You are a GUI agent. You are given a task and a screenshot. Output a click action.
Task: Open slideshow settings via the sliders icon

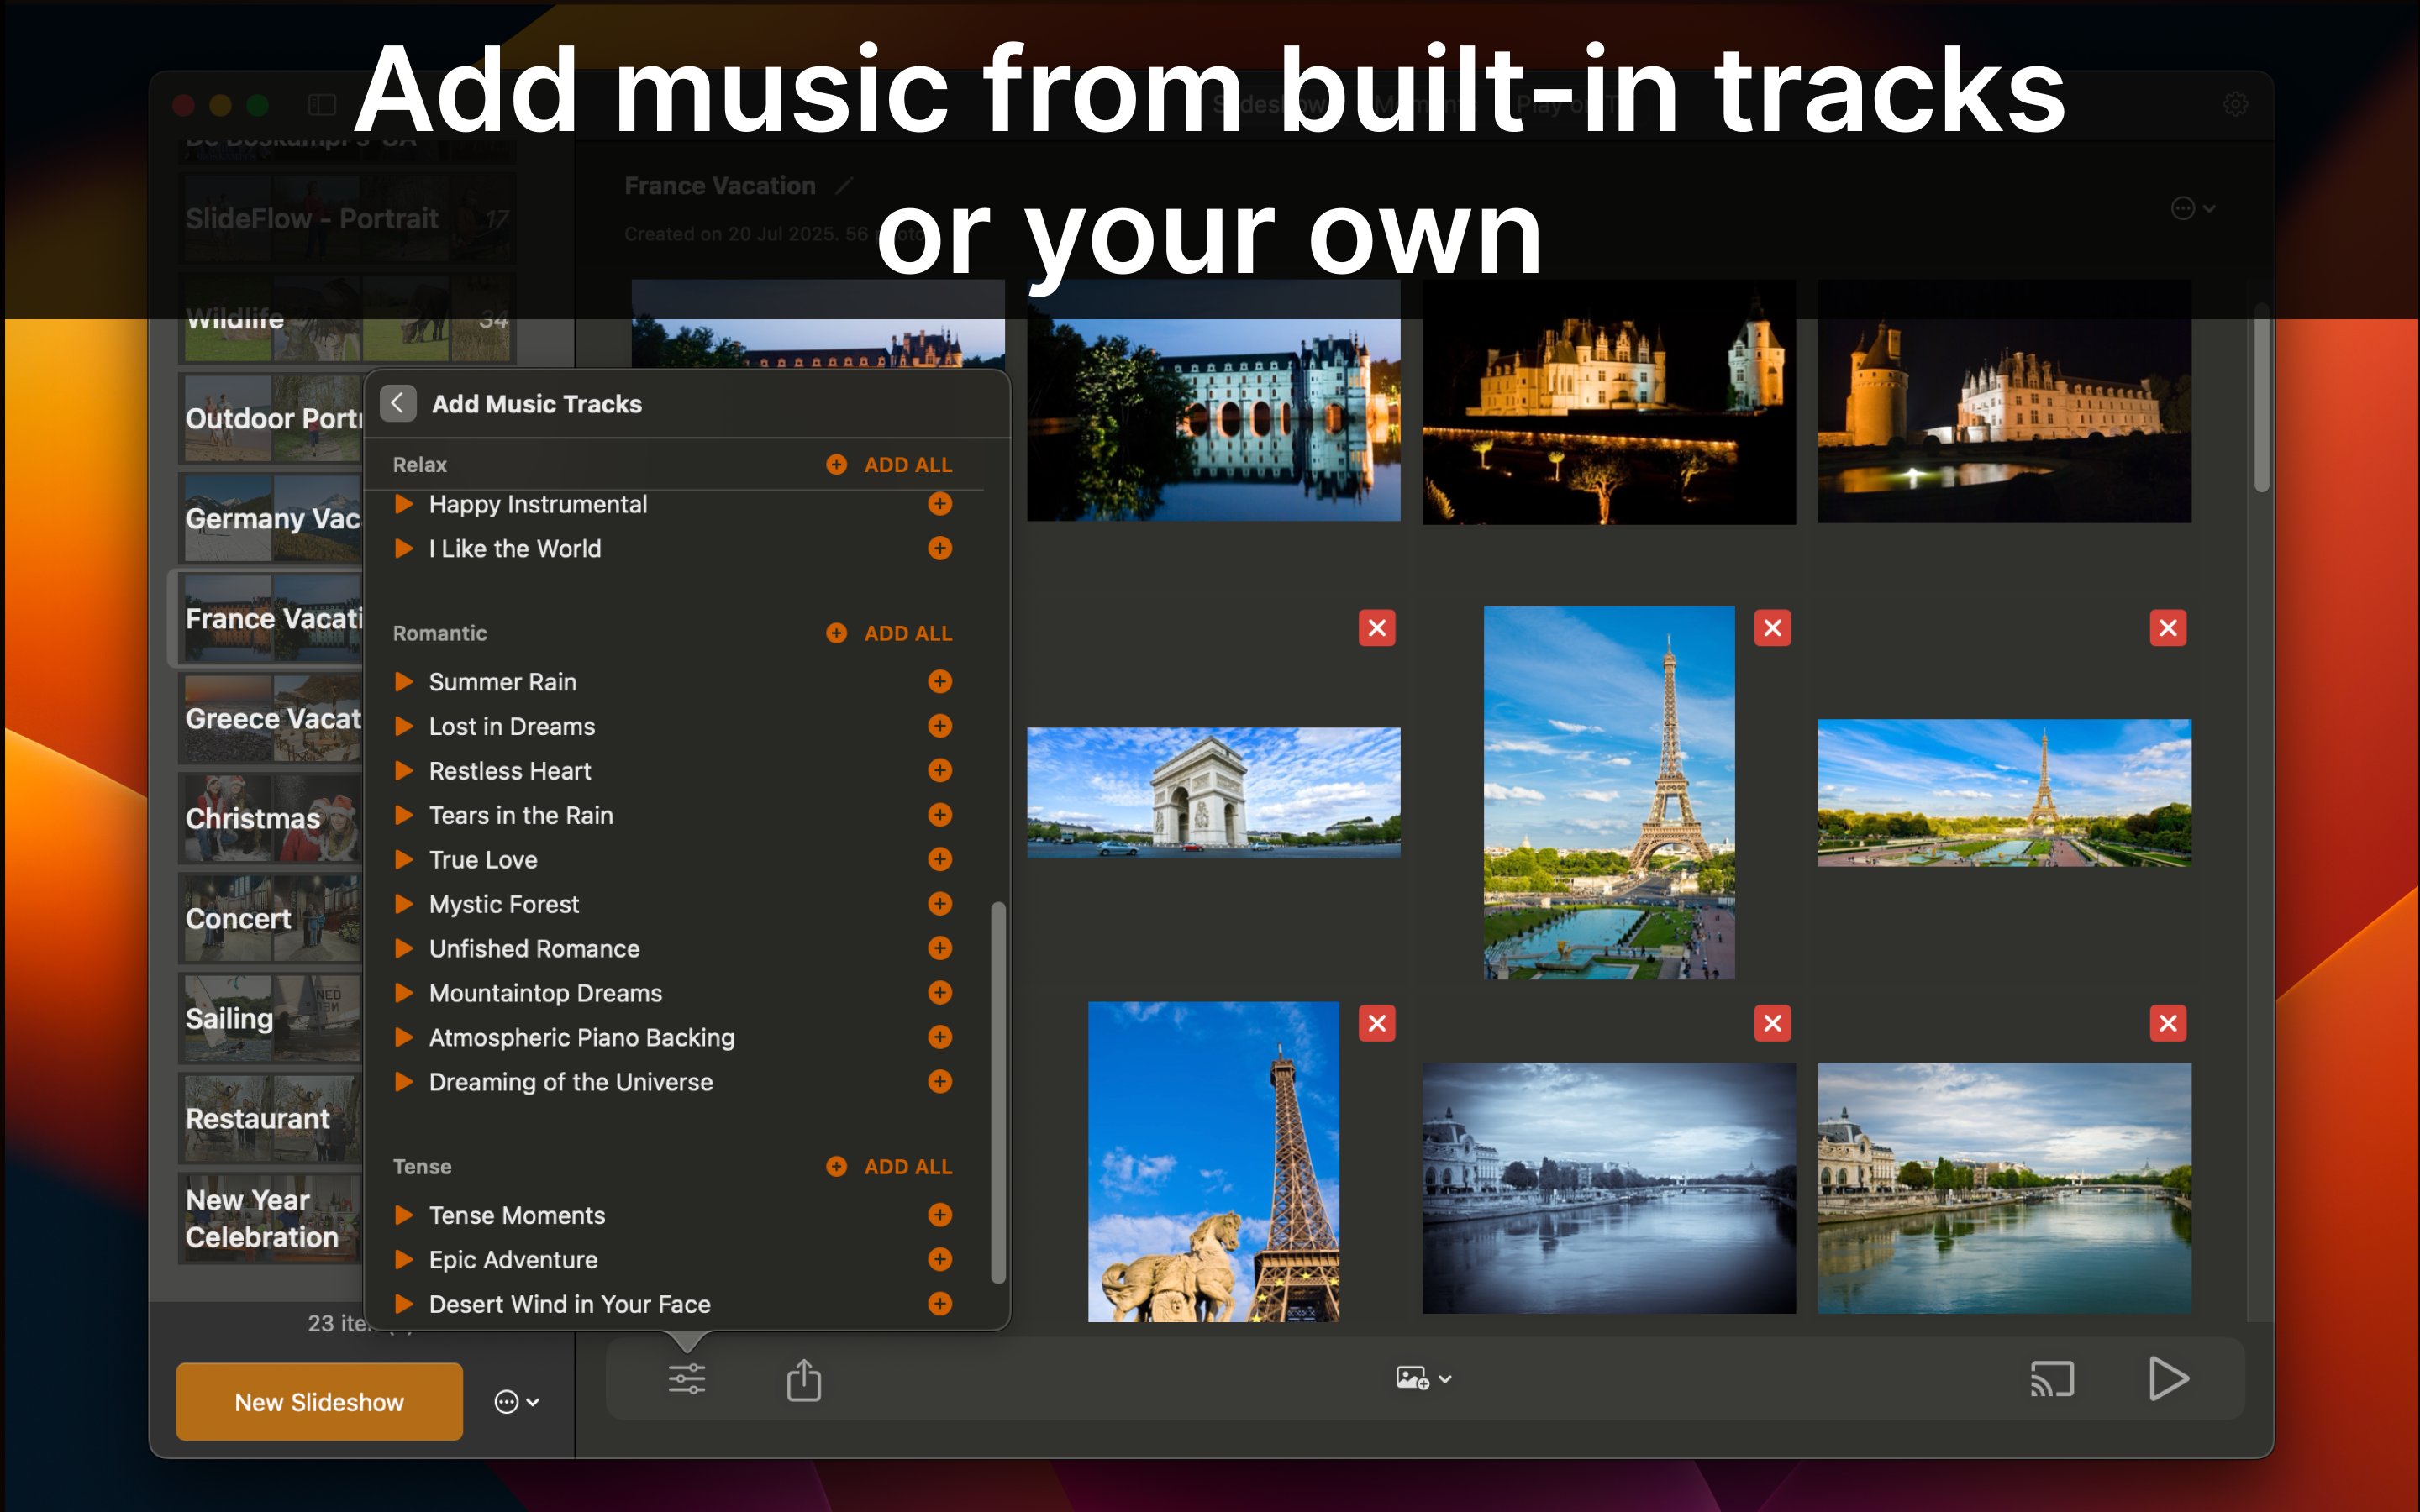[x=686, y=1378]
